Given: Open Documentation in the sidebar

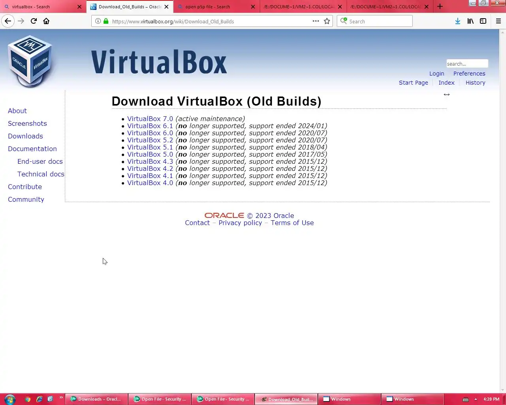Looking at the screenshot, I should click(x=32, y=149).
